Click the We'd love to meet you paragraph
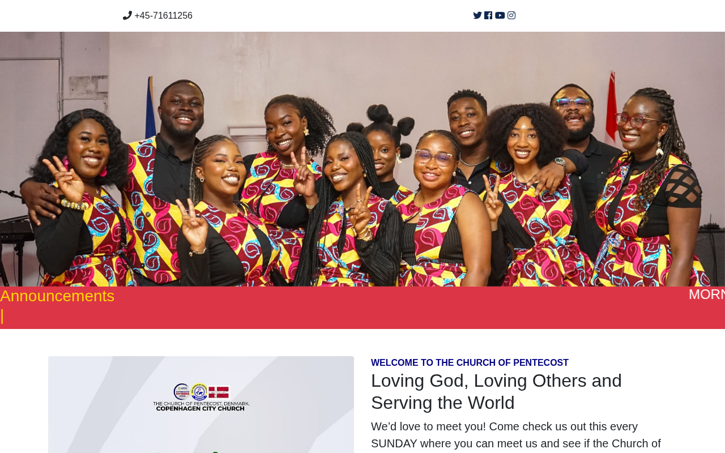Screen dimensions: 725x453 pos(516,435)
